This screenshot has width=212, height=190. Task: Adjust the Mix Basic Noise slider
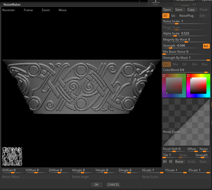(186, 52)
